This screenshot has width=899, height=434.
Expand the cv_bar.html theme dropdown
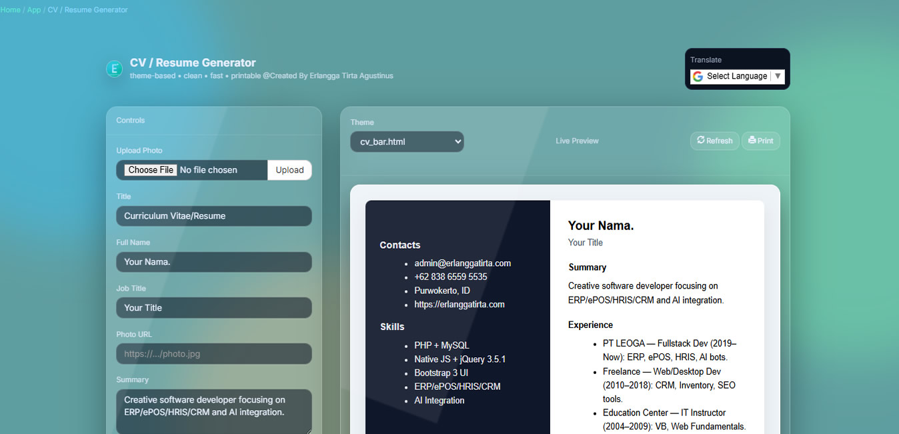click(407, 141)
